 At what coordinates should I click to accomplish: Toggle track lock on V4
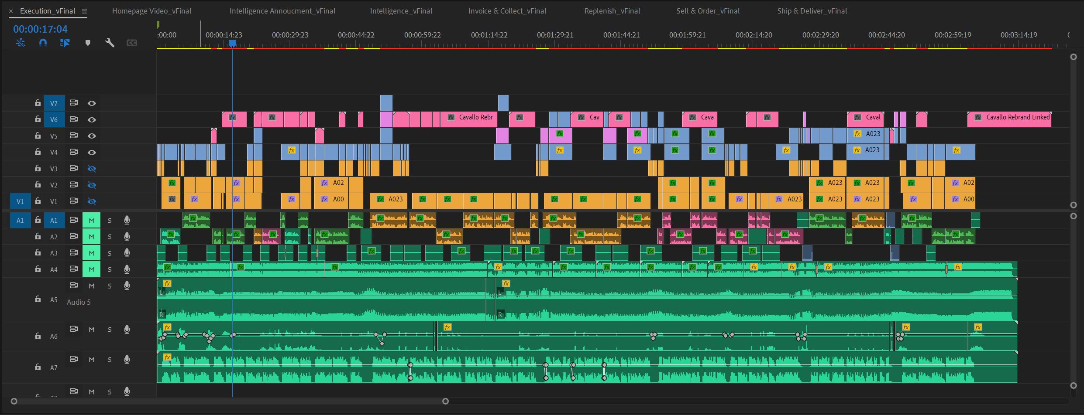tap(38, 152)
